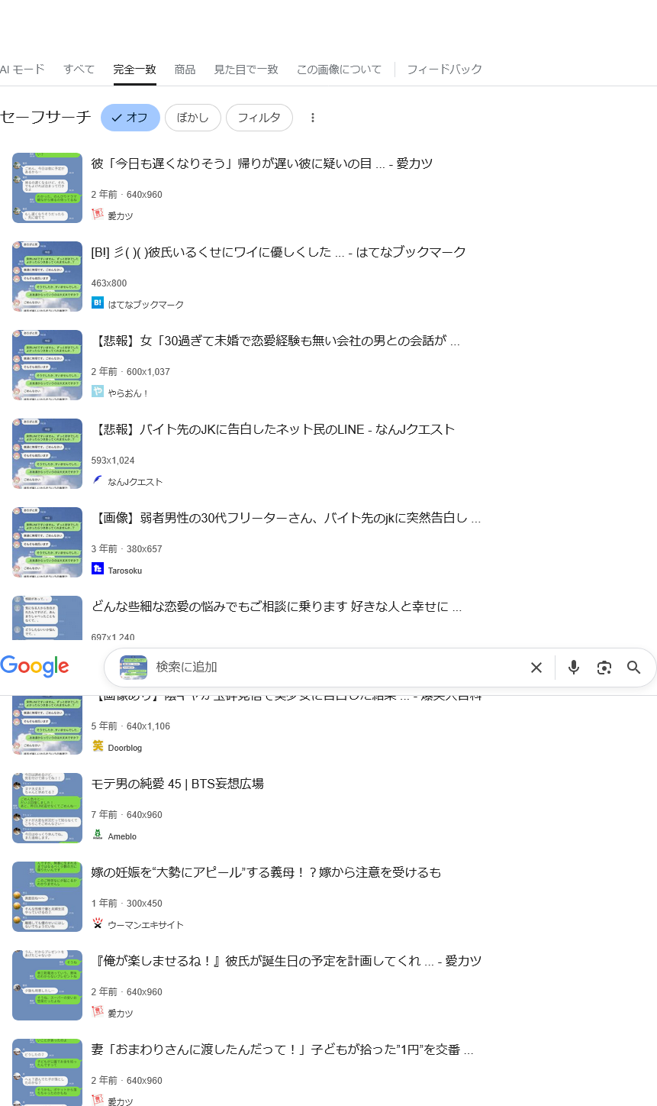The image size is (657, 1106).
Task: Select the フィルタ SafeSearch option
Action: pos(259,118)
